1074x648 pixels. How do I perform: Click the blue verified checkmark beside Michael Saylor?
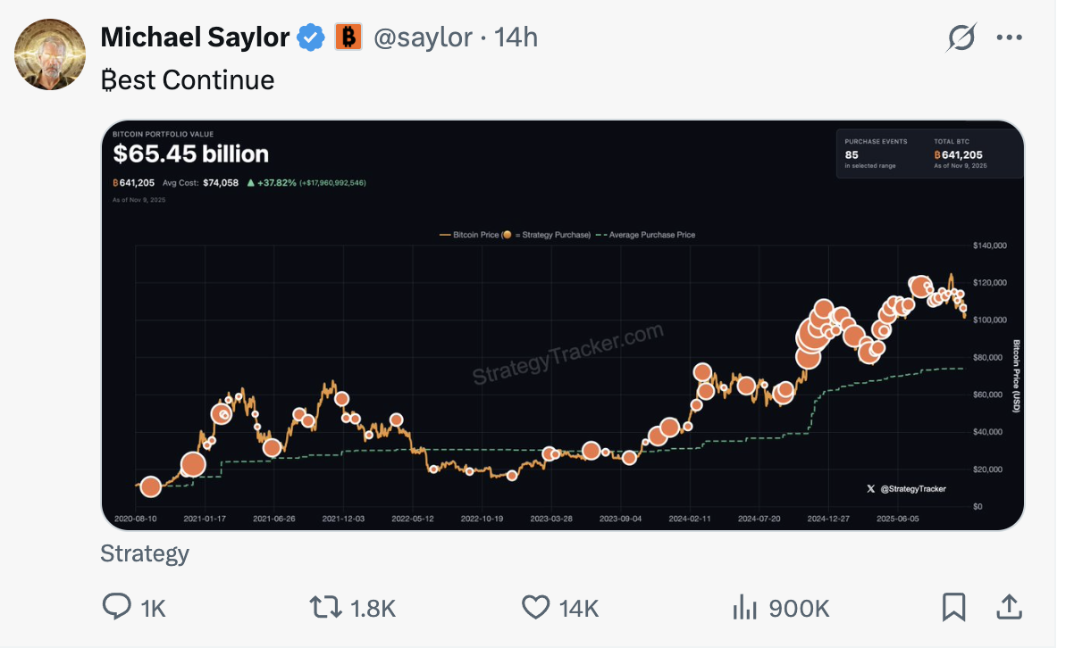(309, 37)
